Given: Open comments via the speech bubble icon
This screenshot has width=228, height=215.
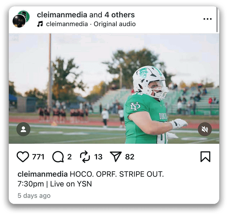Looking at the screenshot, I should pos(58,157).
